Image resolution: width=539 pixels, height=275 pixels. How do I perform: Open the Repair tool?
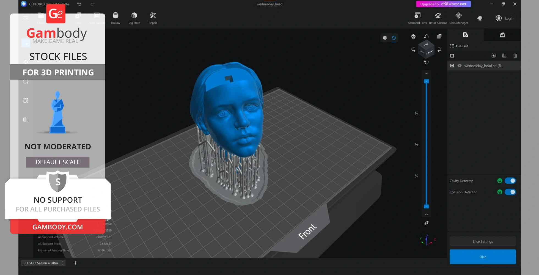pos(153,18)
